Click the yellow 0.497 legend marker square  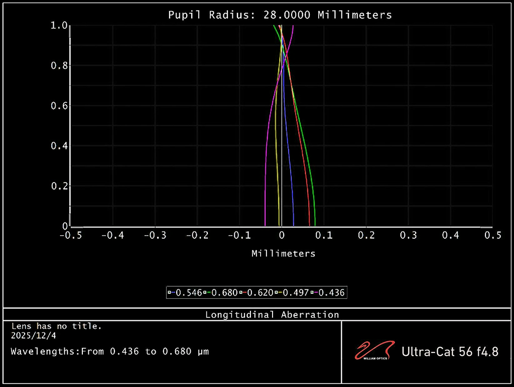[276, 292]
